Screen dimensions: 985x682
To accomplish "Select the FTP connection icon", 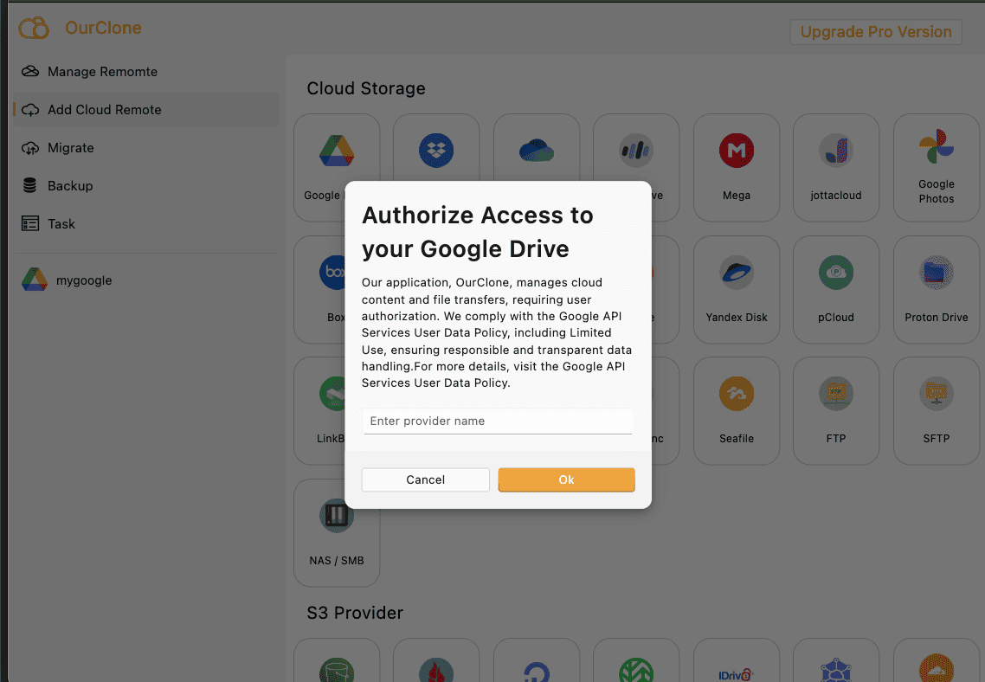I will tap(836, 392).
